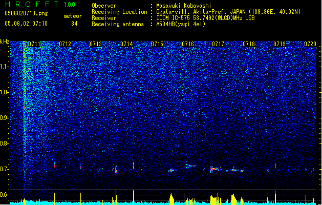Click the meteor echo just before the 0714 marker

(x=116, y=170)
